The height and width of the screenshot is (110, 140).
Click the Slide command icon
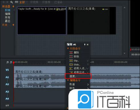pyautogui.click(x=71, y=65)
